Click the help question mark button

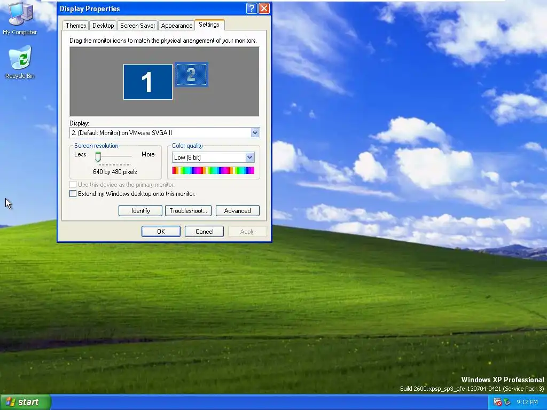(x=252, y=9)
